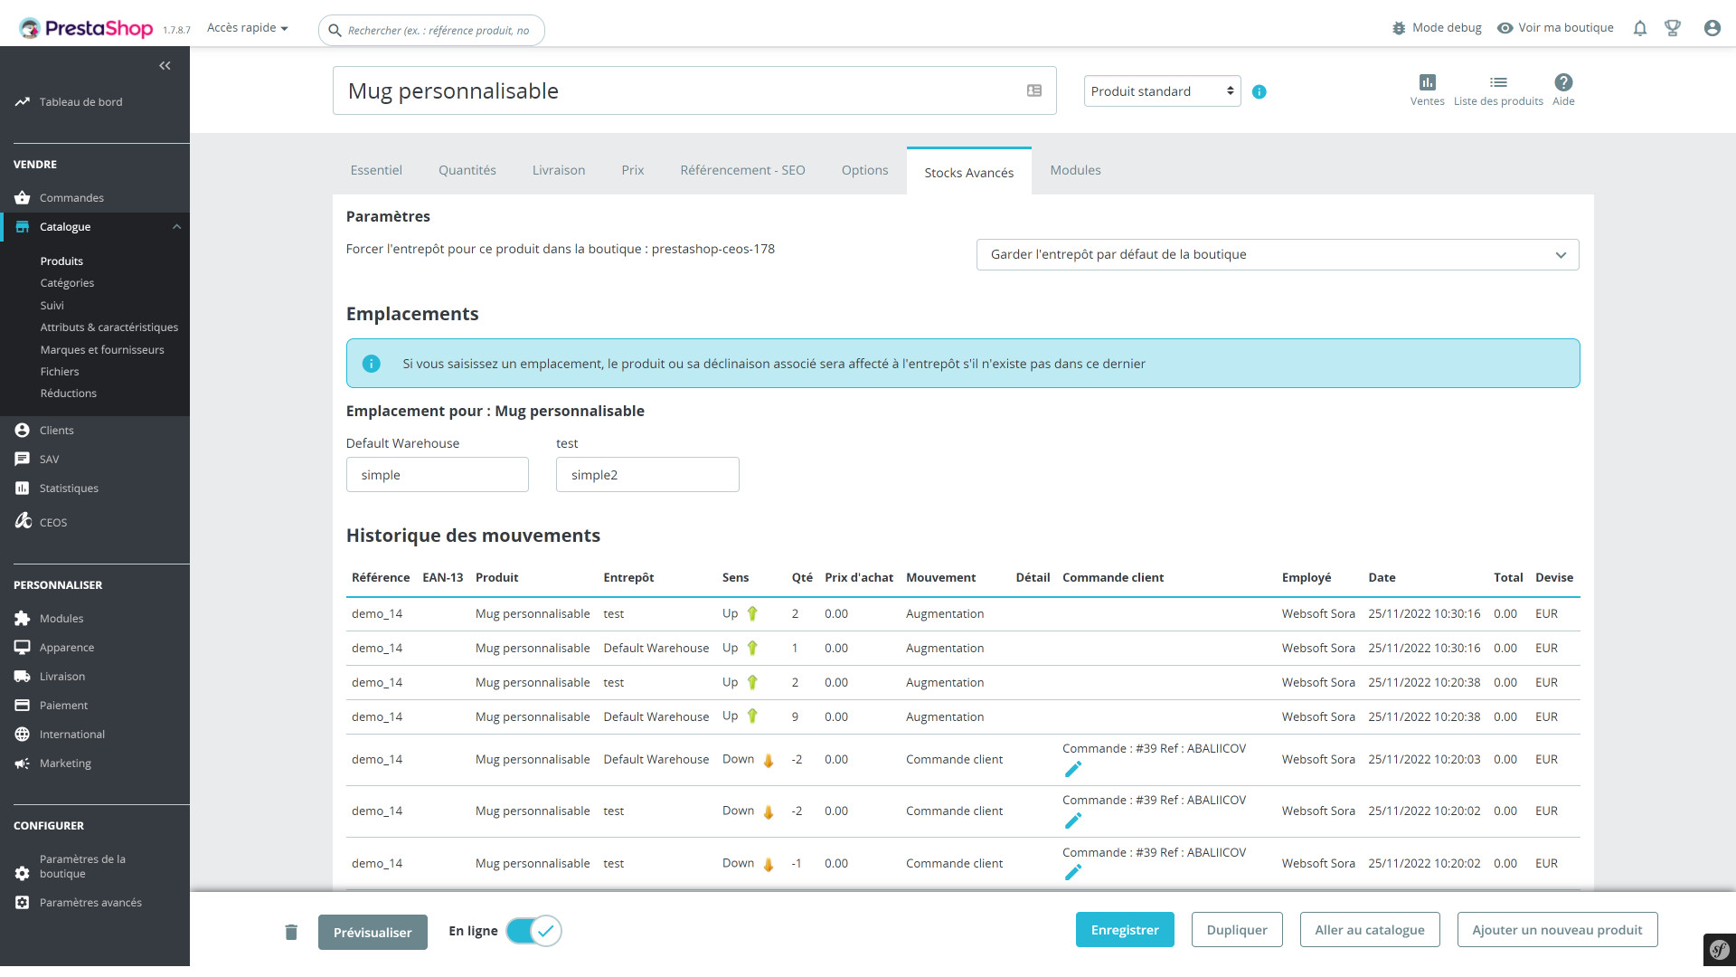This screenshot has height=977, width=1736.
Task: Click the Default Warehouse location field
Action: [437, 475]
